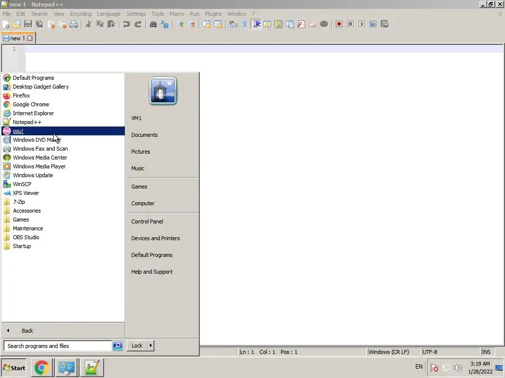Expand the Games folder in programs list
The height and width of the screenshot is (378, 505).
pos(63,220)
